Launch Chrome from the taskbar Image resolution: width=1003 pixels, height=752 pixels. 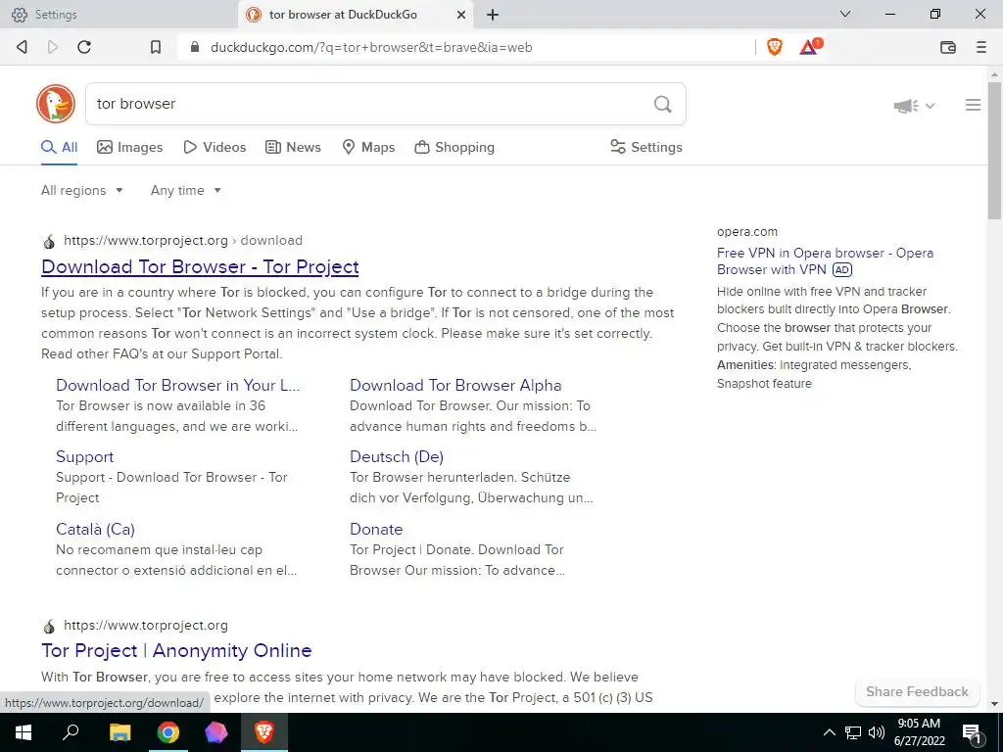168,732
